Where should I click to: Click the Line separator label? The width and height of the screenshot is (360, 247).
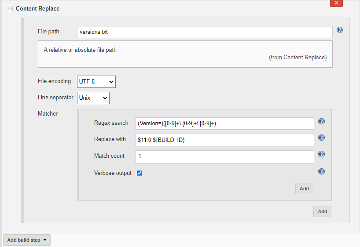coord(55,98)
